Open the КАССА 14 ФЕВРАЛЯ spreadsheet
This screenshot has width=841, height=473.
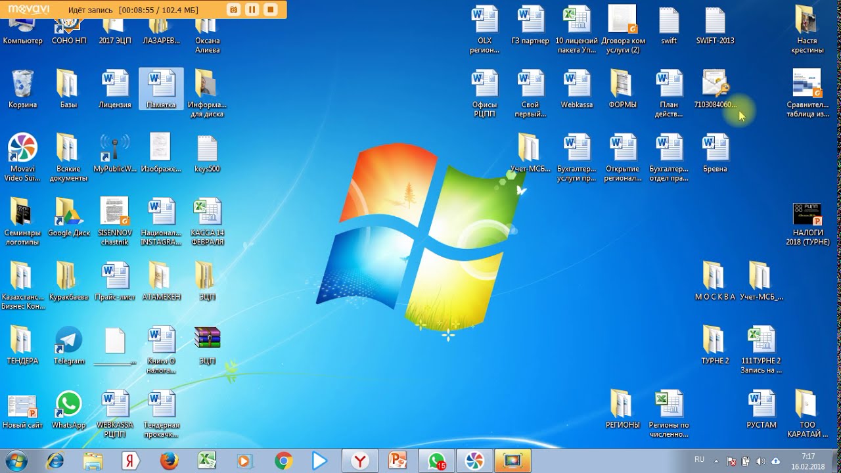tap(208, 222)
